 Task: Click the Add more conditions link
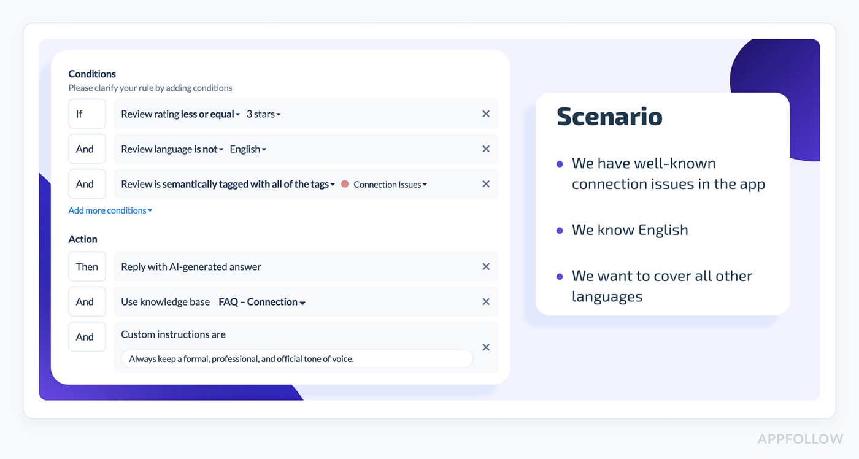(110, 210)
